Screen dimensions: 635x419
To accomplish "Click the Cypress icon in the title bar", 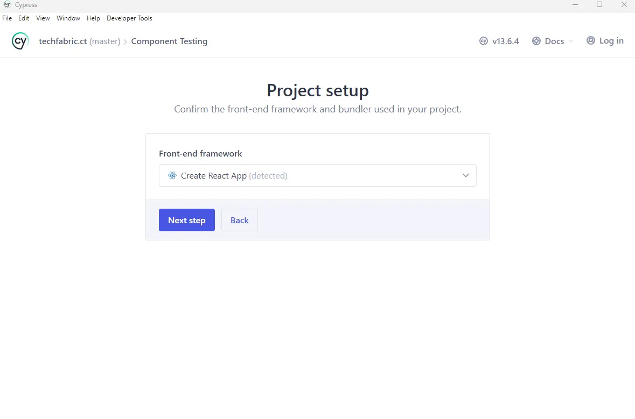I will coord(6,4).
